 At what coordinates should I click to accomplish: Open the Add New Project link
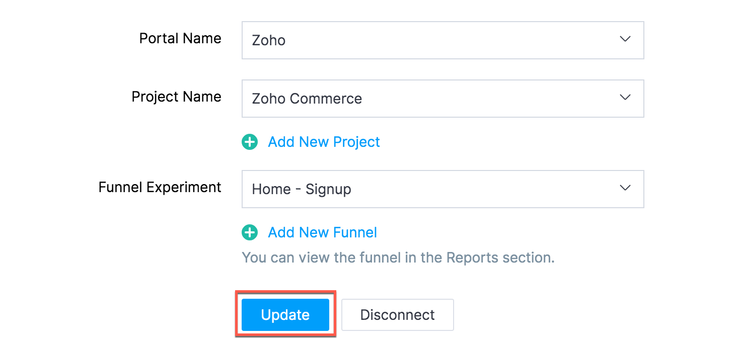(x=324, y=142)
